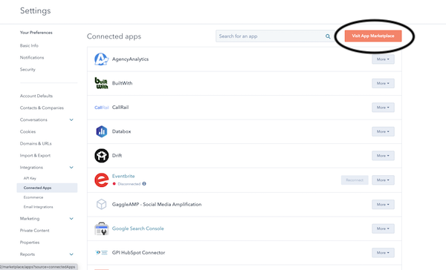Click the Eventbrite disconnected info icon
This screenshot has height=270, width=446.
pos(144,184)
